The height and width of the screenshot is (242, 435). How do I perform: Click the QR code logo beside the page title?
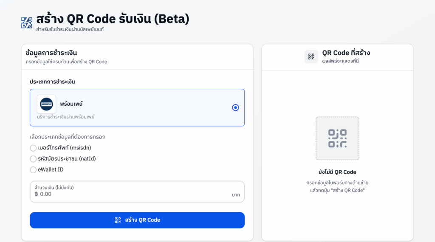27,23
